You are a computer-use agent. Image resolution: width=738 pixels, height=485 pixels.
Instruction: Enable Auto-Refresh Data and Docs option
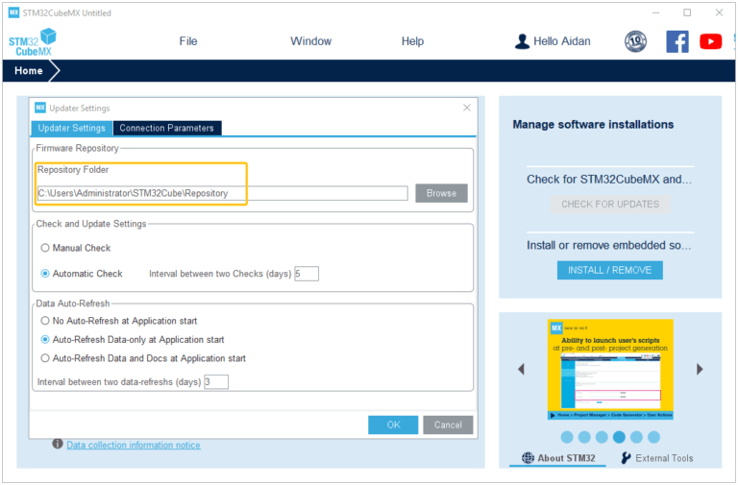click(45, 358)
